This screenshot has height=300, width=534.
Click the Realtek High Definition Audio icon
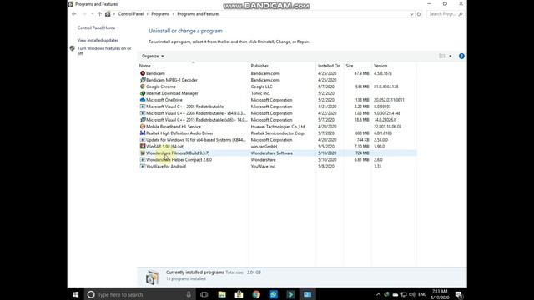tap(143, 133)
